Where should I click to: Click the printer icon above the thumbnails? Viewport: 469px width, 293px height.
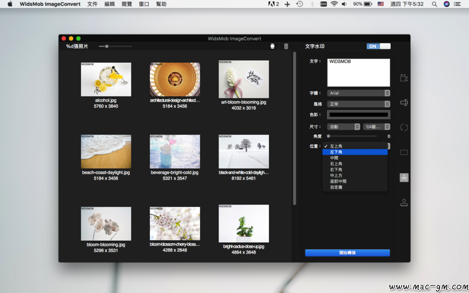tap(272, 46)
